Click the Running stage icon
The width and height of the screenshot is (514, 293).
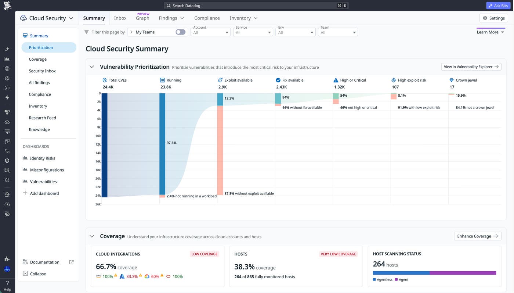162,80
